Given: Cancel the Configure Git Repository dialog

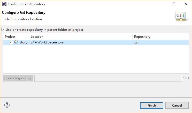Looking at the screenshot, I should coord(177,106).
